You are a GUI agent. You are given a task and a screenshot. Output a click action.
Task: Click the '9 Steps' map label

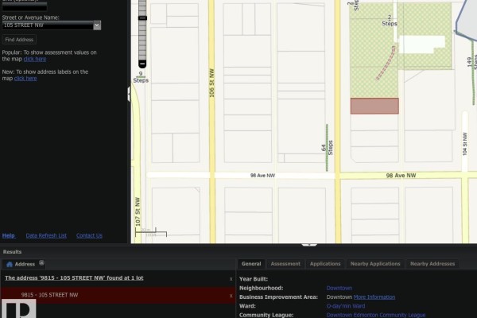coord(141,77)
